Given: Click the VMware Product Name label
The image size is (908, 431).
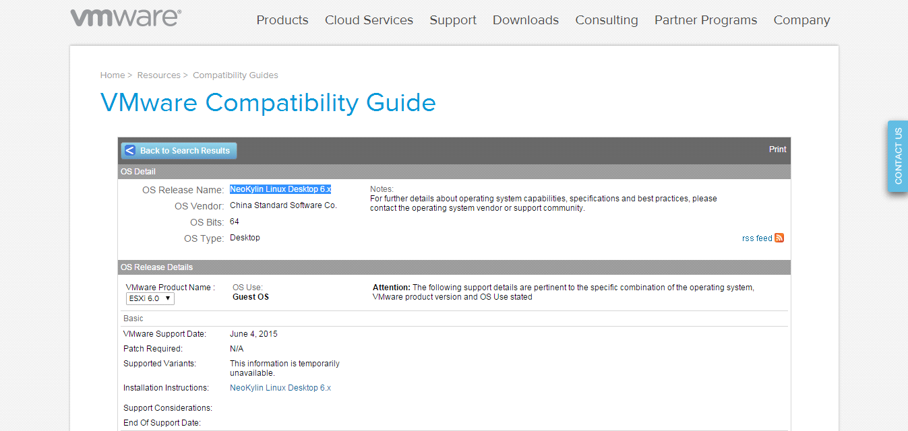Looking at the screenshot, I should (x=171, y=288).
